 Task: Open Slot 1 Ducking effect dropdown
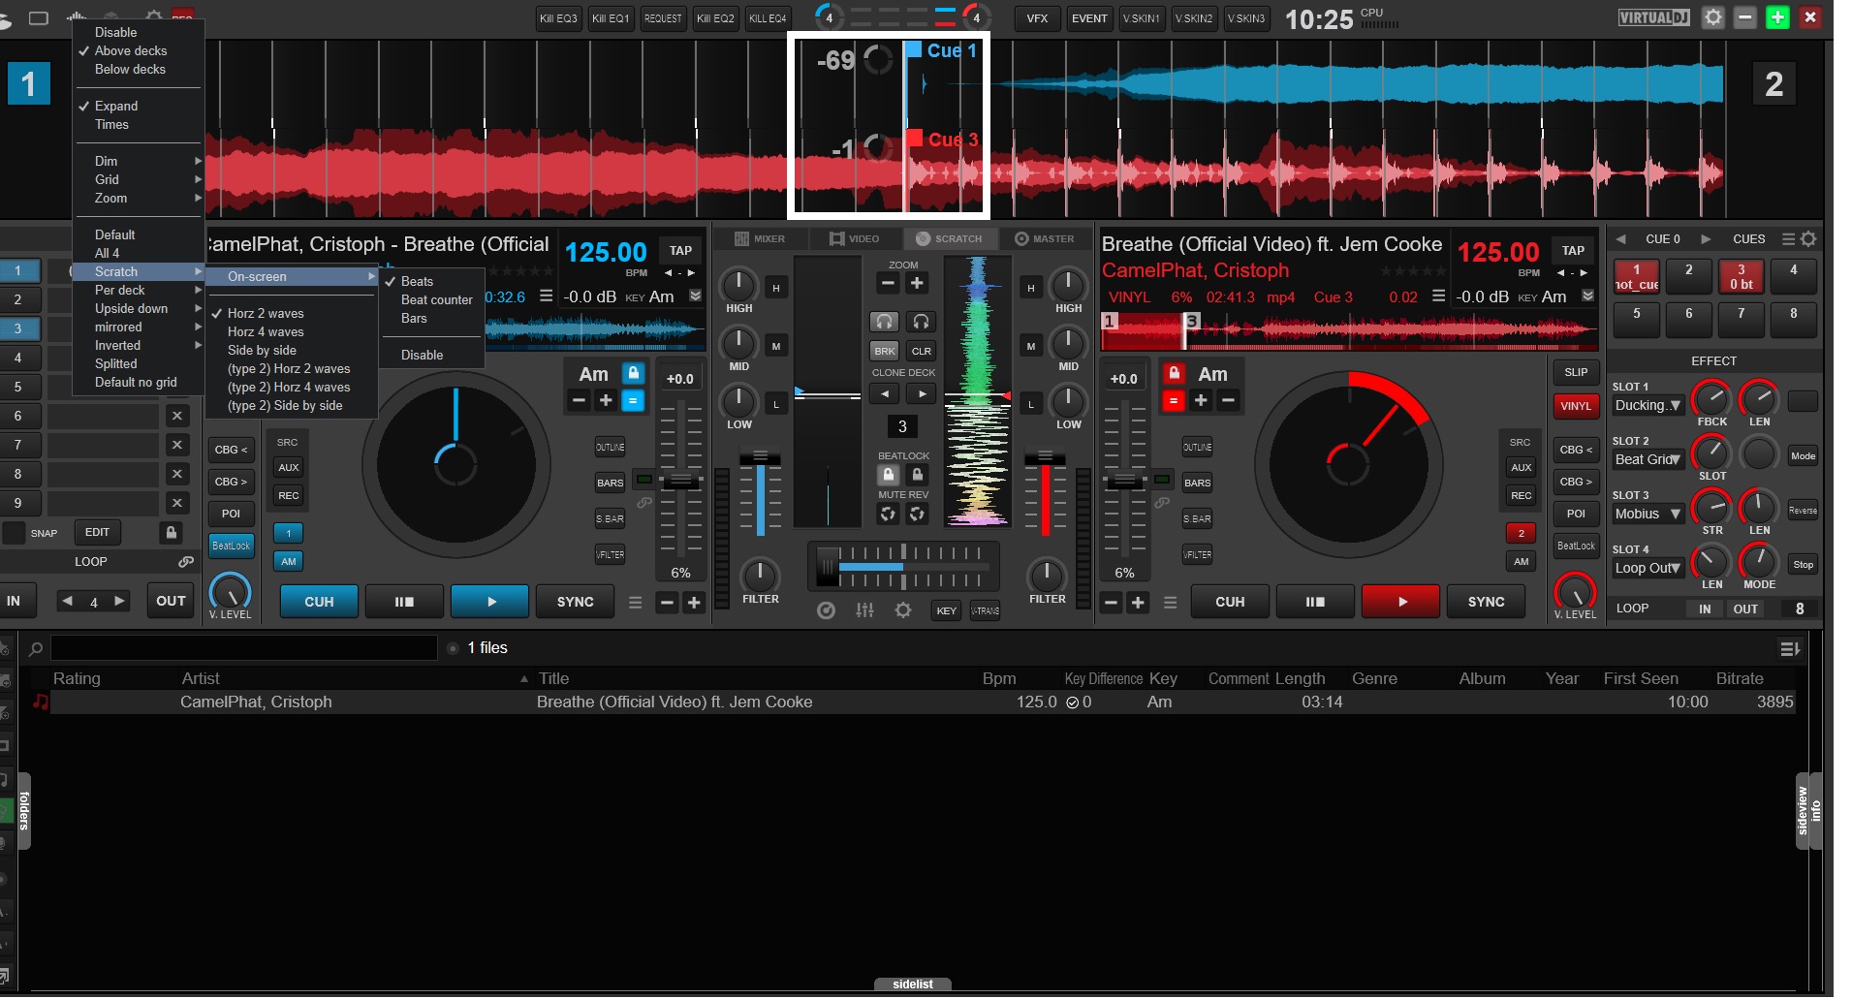coord(1648,405)
